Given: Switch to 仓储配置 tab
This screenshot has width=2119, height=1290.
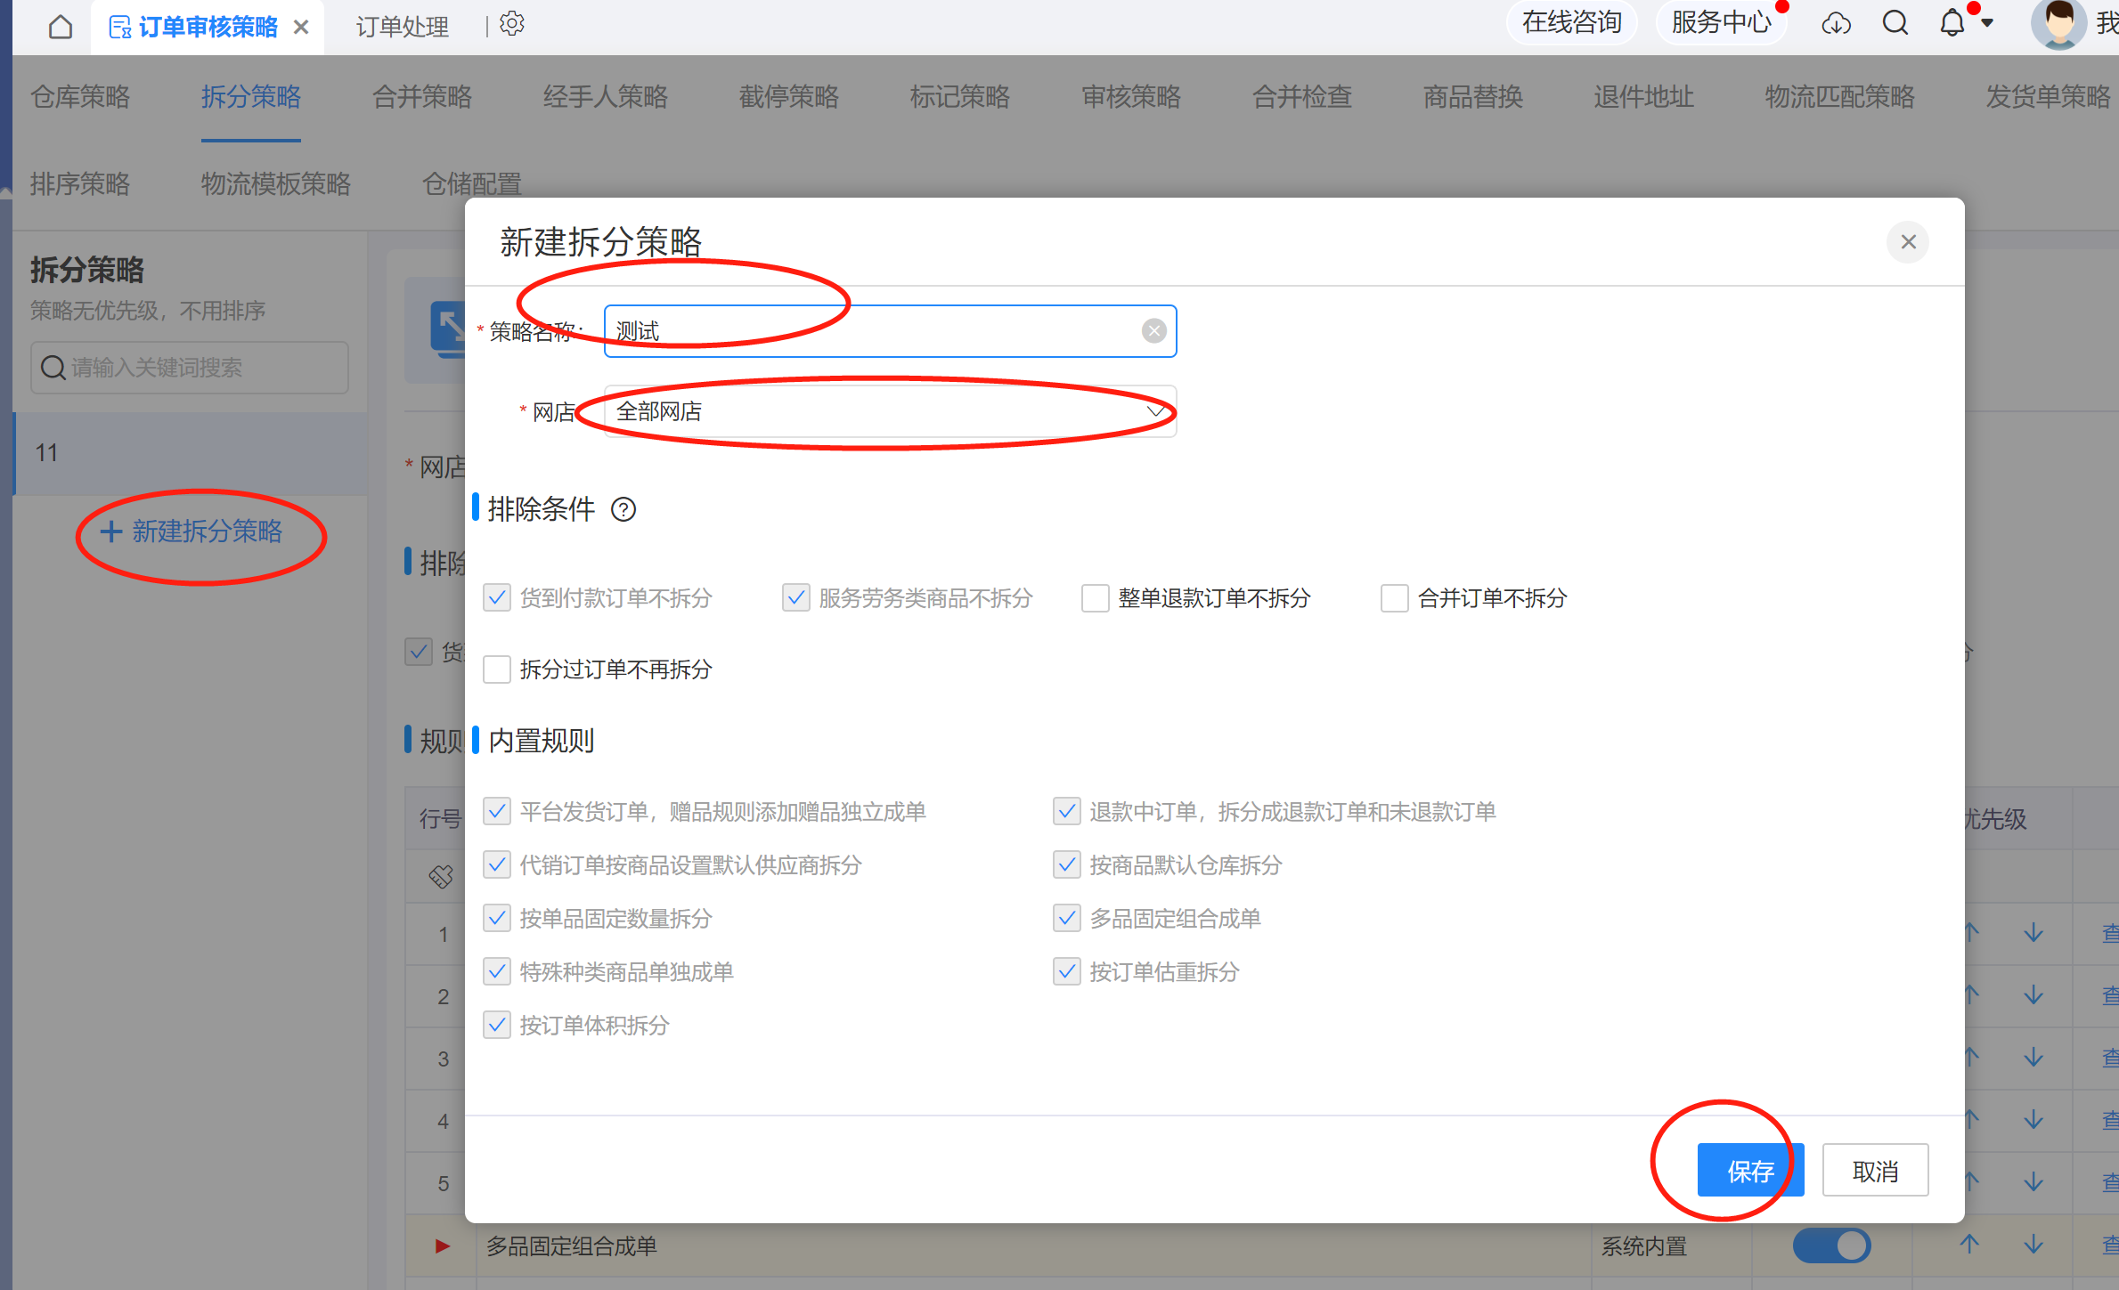Looking at the screenshot, I should pyautogui.click(x=472, y=183).
